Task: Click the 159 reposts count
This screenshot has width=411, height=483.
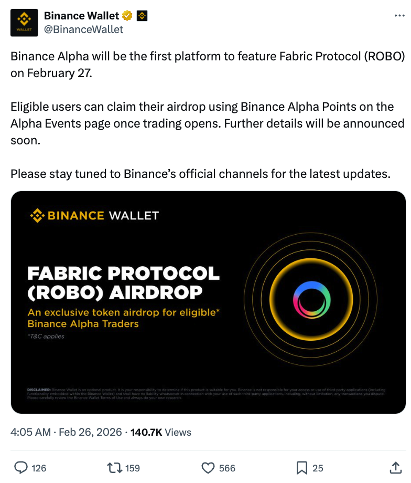Action: pos(133,468)
